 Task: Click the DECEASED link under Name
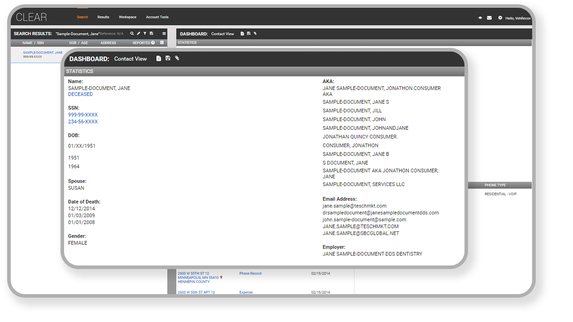tap(80, 94)
